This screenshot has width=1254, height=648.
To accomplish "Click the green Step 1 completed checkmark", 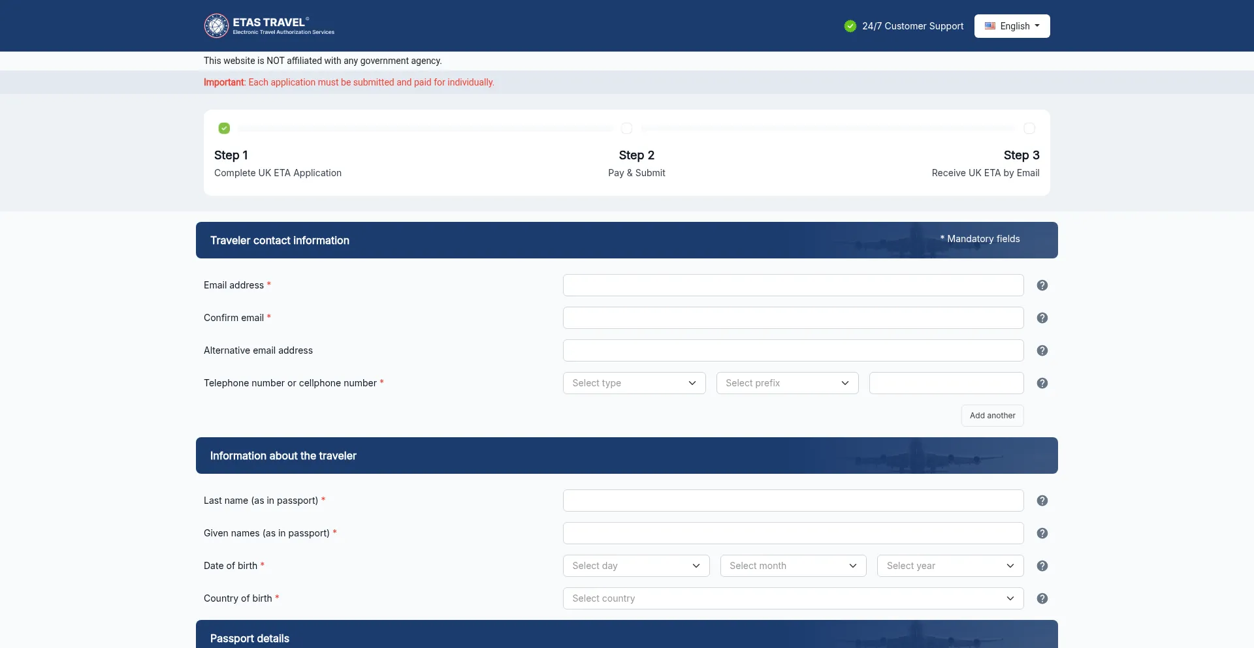I will pyautogui.click(x=224, y=129).
